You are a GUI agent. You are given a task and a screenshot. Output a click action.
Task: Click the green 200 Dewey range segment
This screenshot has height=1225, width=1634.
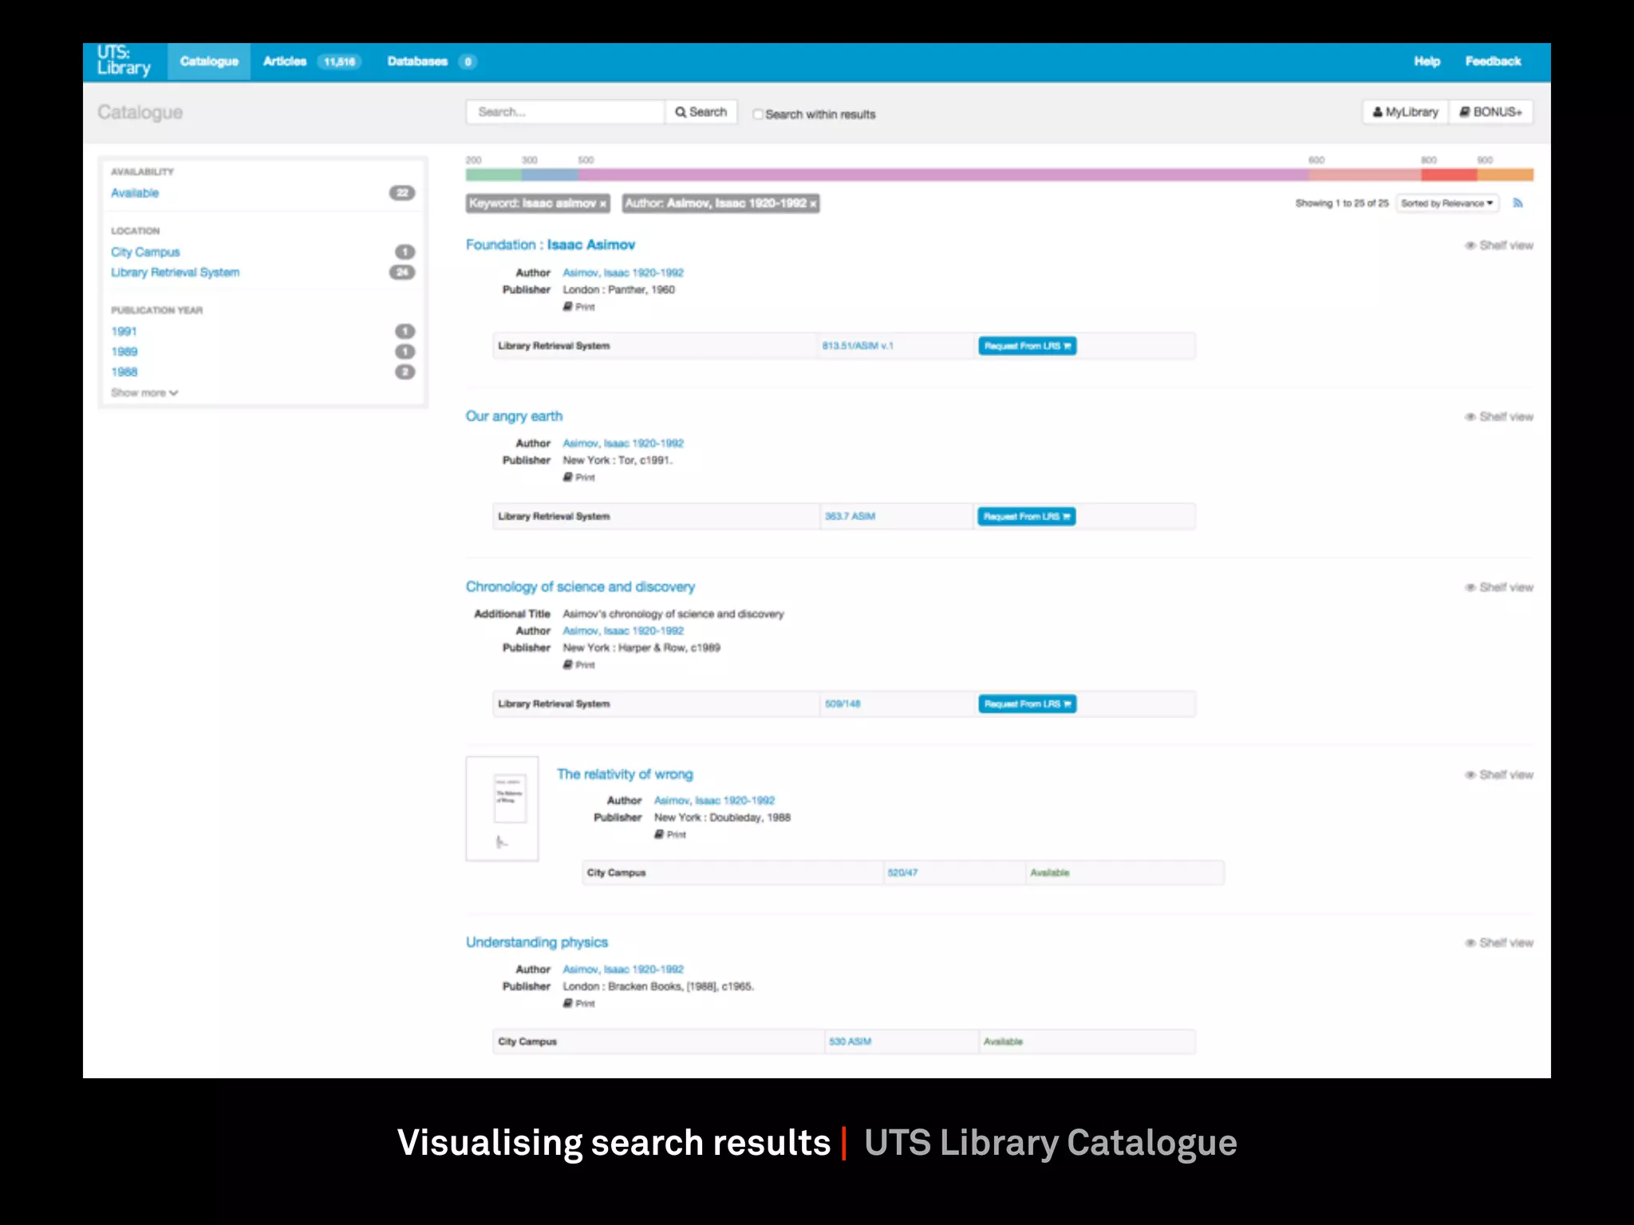[x=494, y=175]
